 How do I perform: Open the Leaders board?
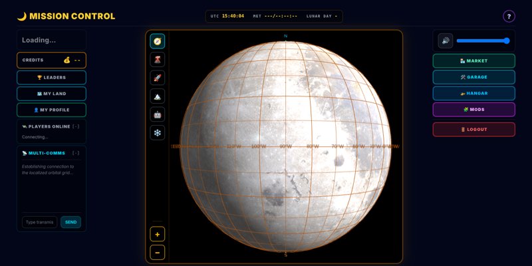click(52, 77)
